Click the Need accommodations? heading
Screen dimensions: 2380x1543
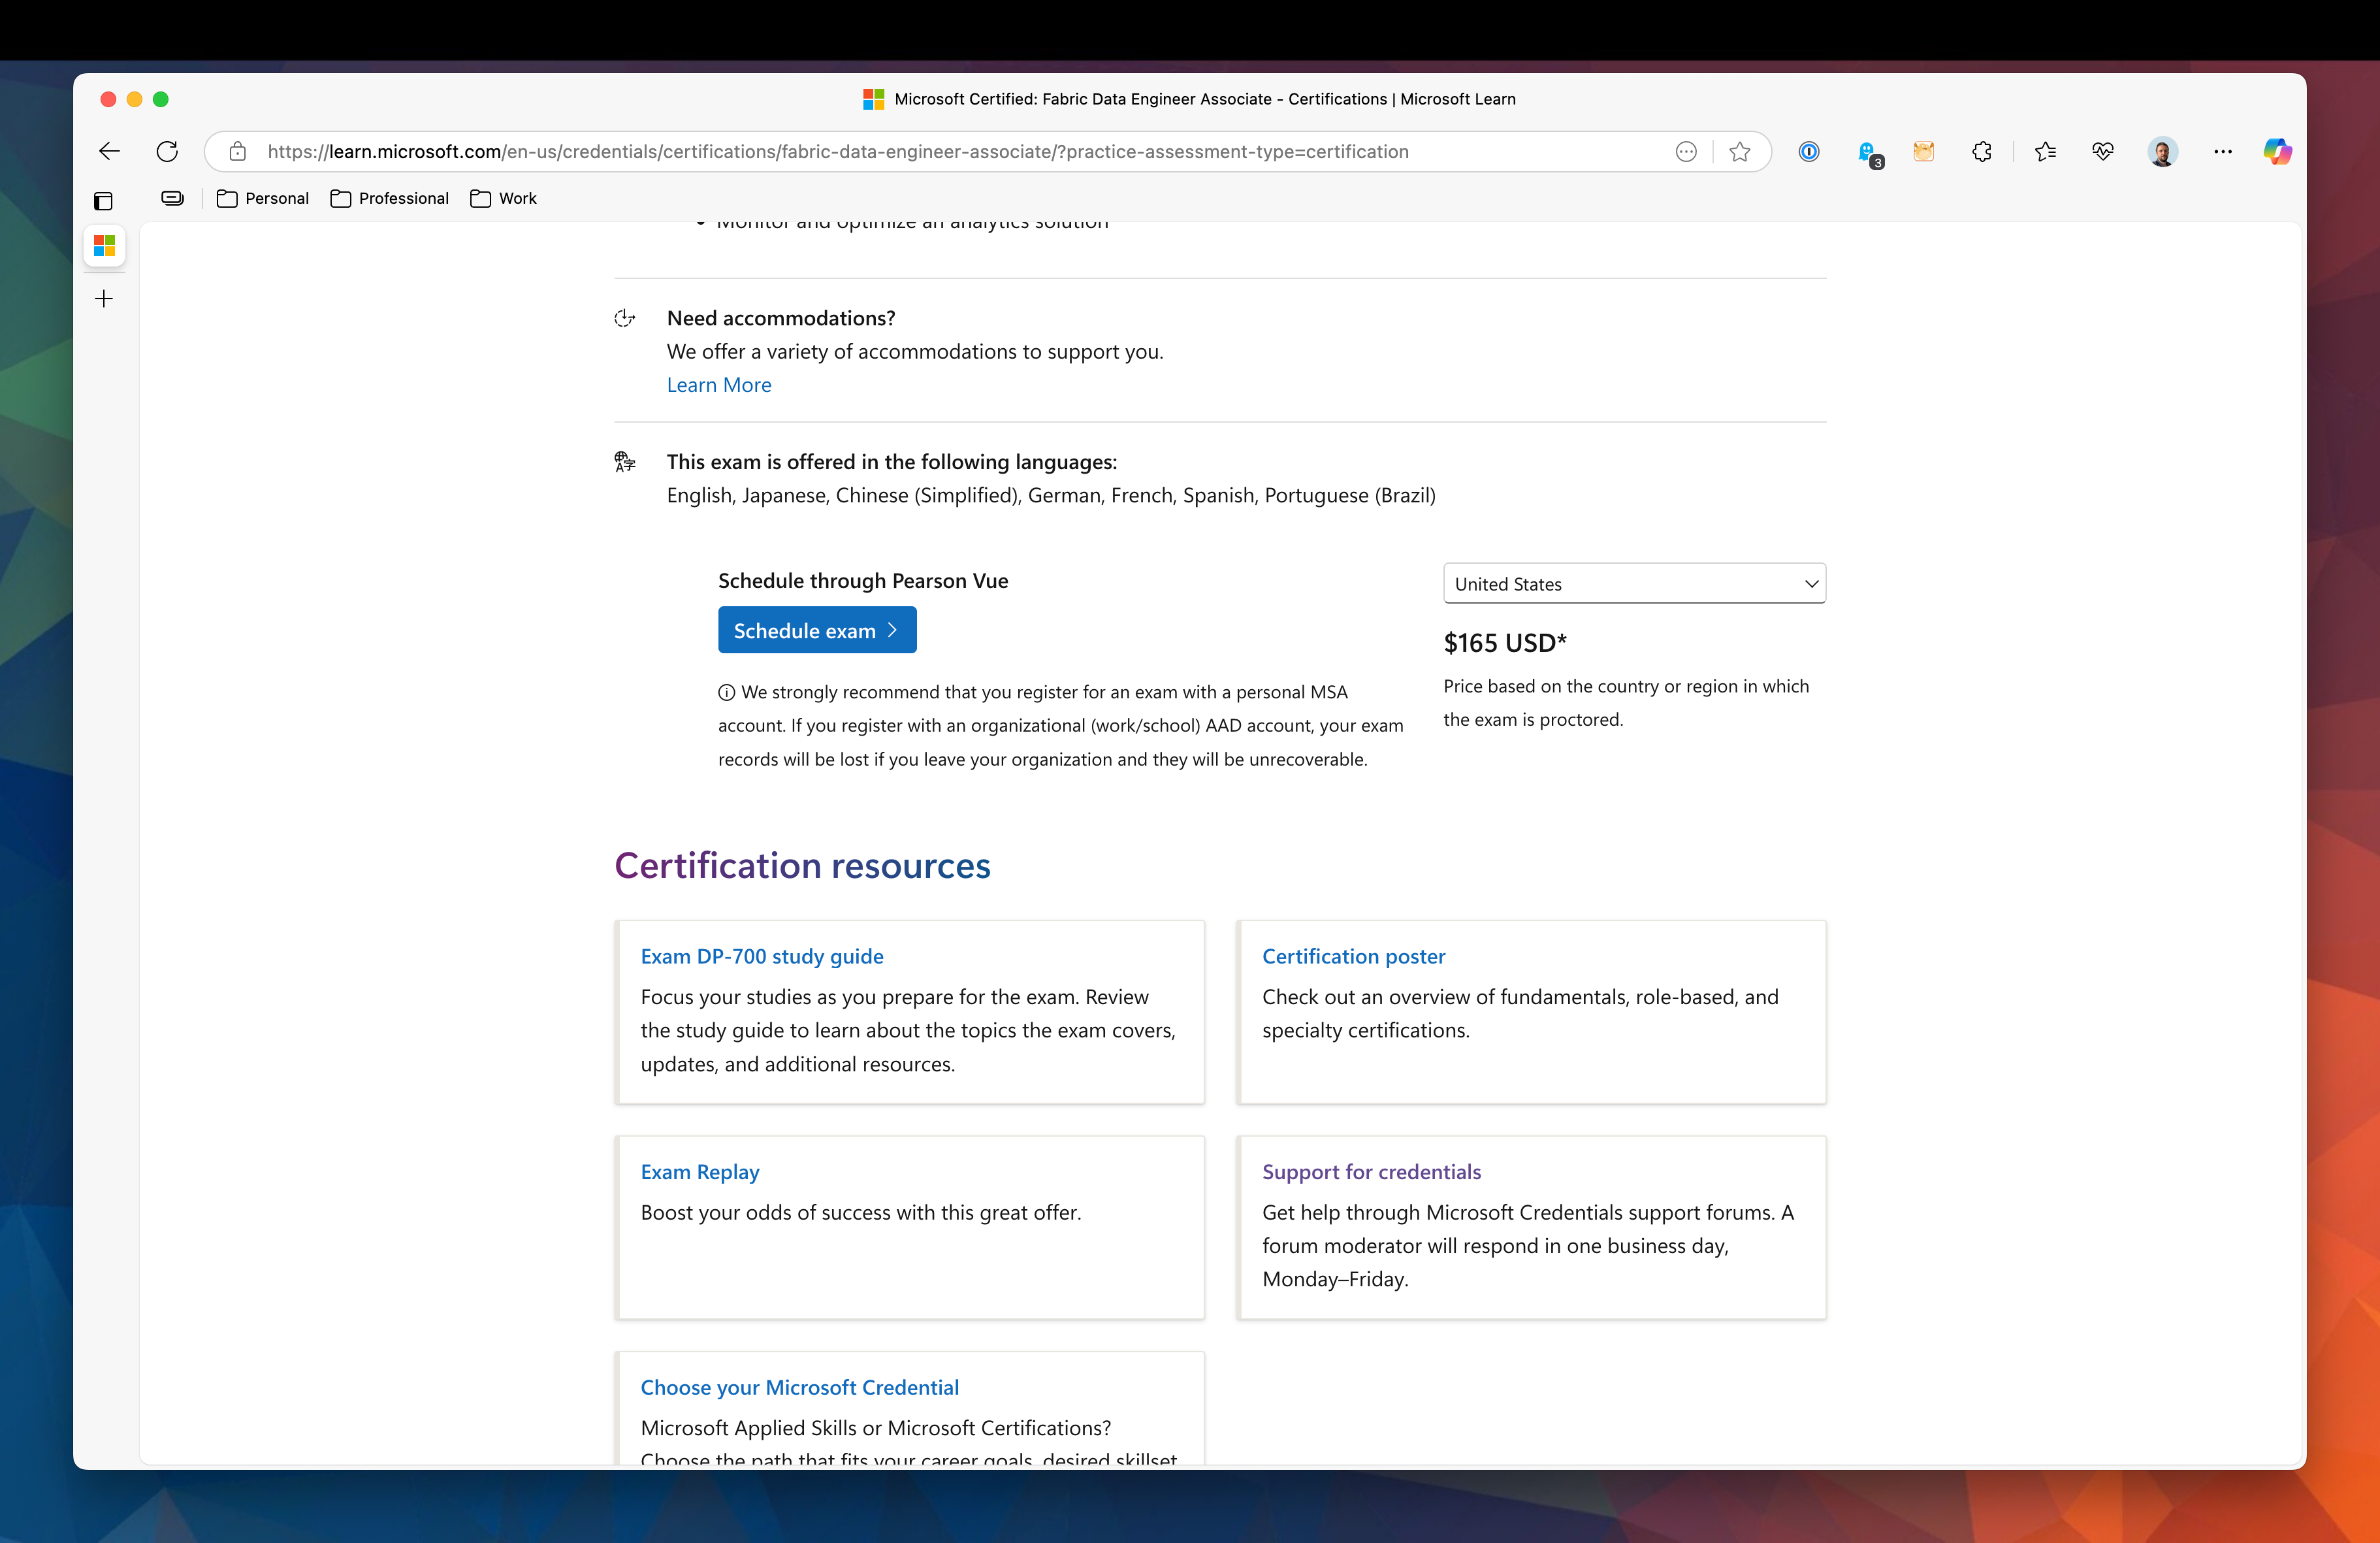point(781,318)
